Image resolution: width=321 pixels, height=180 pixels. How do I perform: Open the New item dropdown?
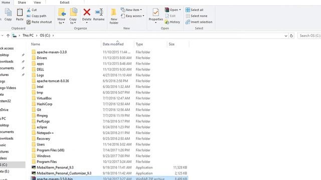(131, 10)
